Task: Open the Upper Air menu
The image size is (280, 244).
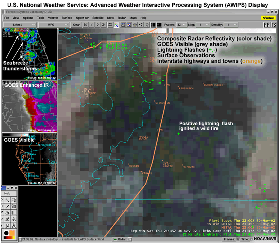Action: [82, 18]
